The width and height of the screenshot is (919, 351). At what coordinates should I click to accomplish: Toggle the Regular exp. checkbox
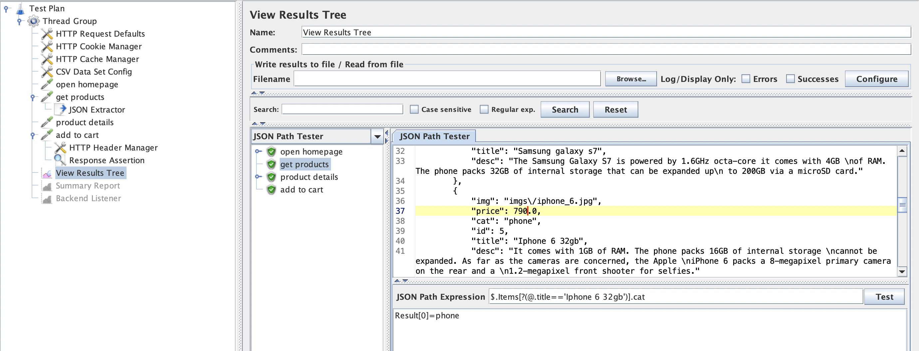click(484, 110)
